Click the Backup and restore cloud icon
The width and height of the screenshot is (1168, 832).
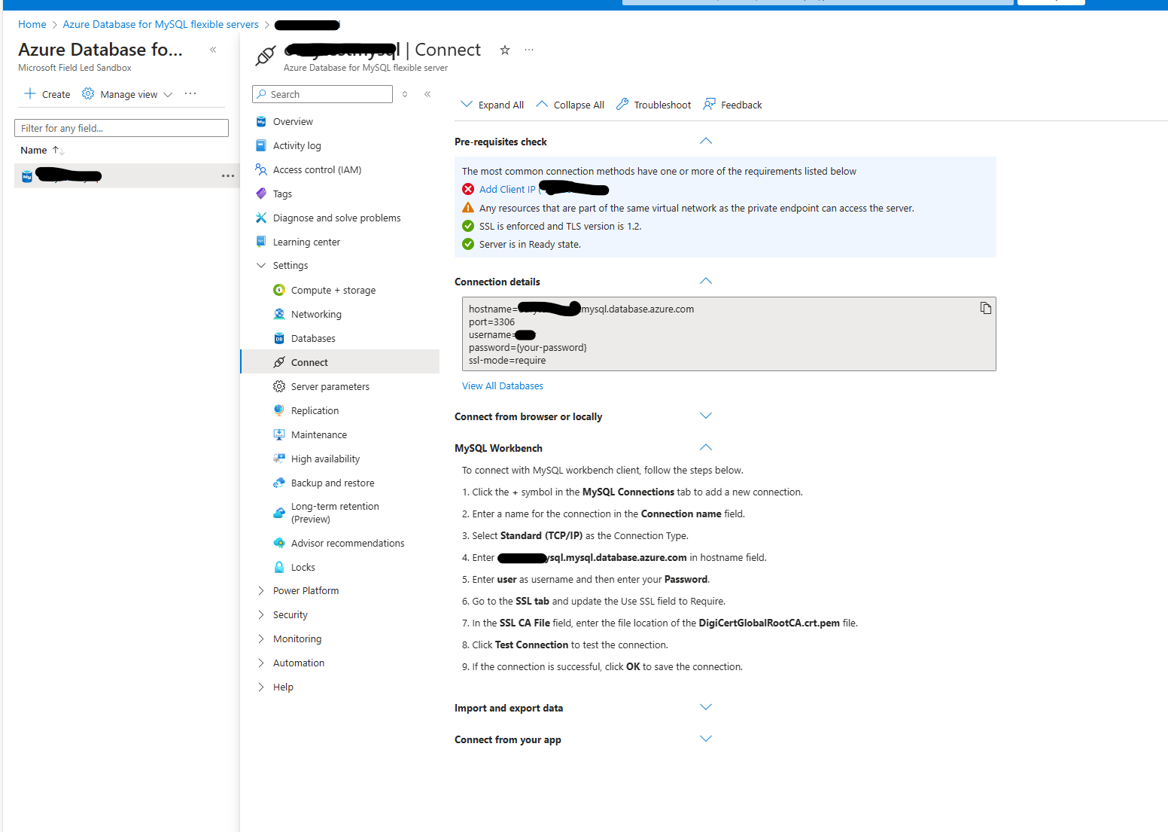279,483
